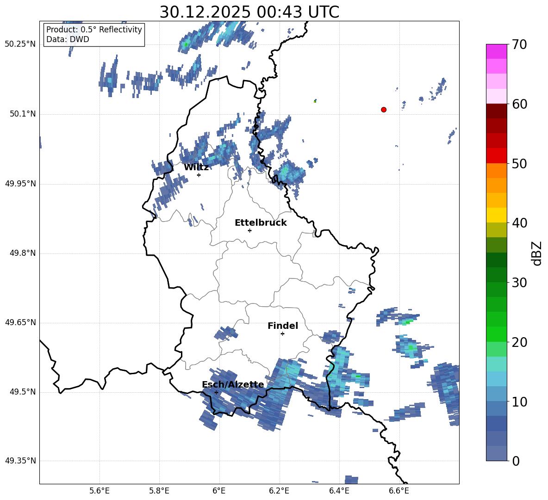The image size is (548, 500).
Task: Click the 20 value on the colorbar
Action: coord(519,342)
